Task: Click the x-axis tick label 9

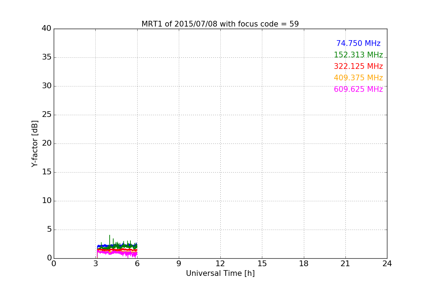Action: click(178, 264)
